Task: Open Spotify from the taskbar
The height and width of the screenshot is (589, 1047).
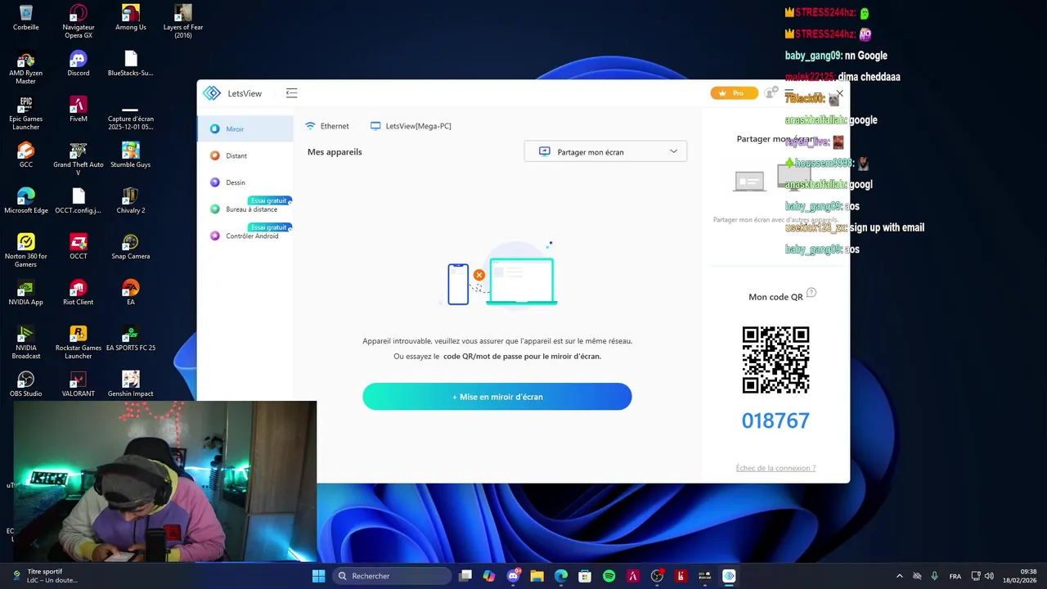Action: [609, 576]
